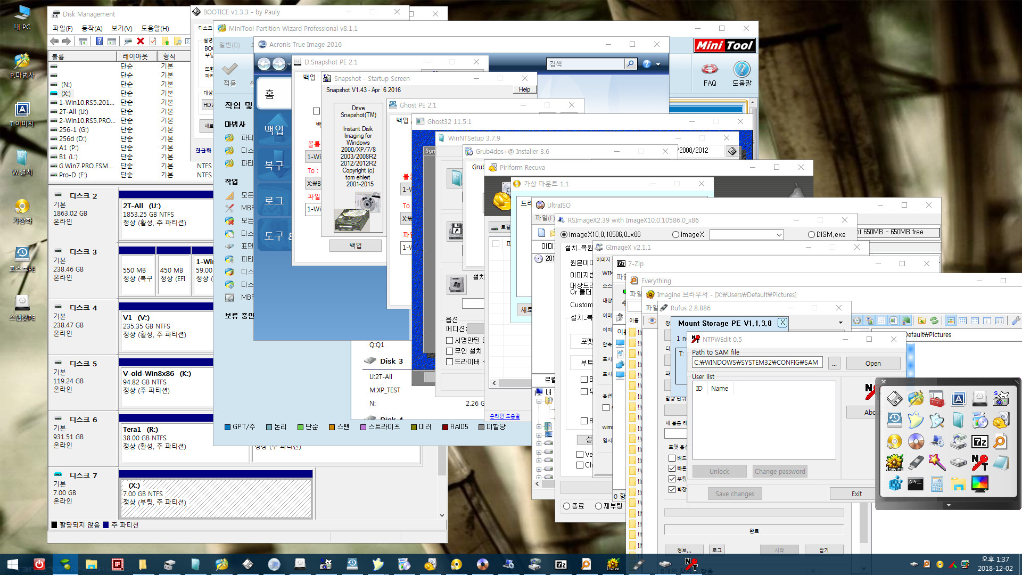Viewport: 1022px width, 575px height.
Task: Select ImageX10.0.10586.0_x86 radio button
Action: tap(564, 234)
